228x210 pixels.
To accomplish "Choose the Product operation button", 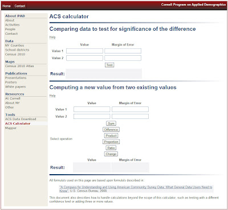I will (x=111, y=135).
